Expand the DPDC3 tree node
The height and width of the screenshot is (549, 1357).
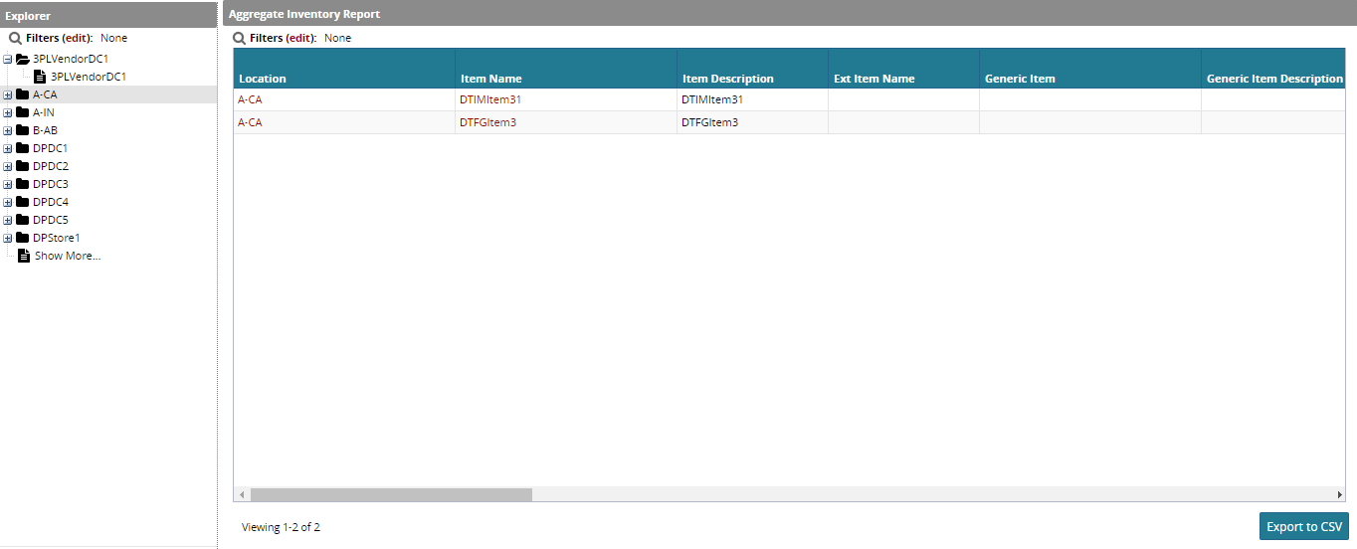click(8, 184)
